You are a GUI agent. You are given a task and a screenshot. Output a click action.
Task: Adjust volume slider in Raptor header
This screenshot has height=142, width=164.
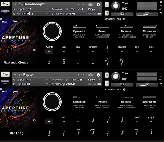coord(147,84)
